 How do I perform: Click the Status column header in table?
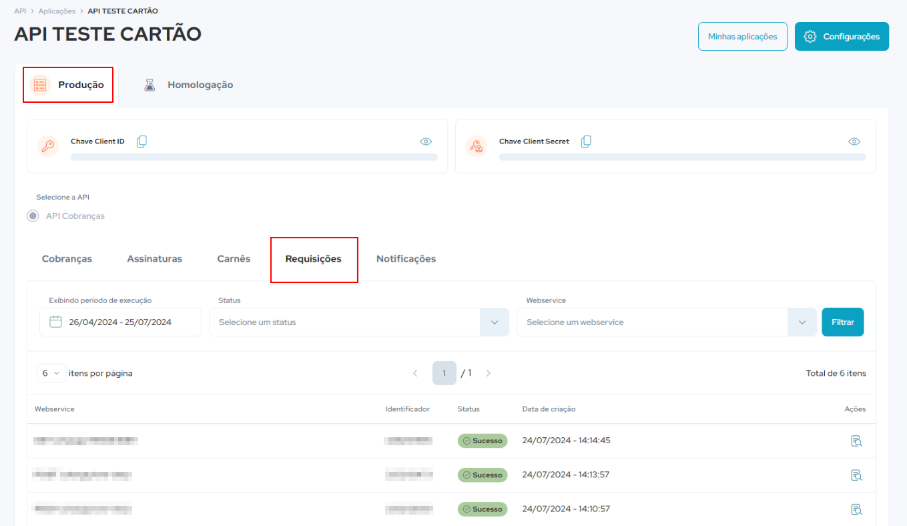pos(469,409)
